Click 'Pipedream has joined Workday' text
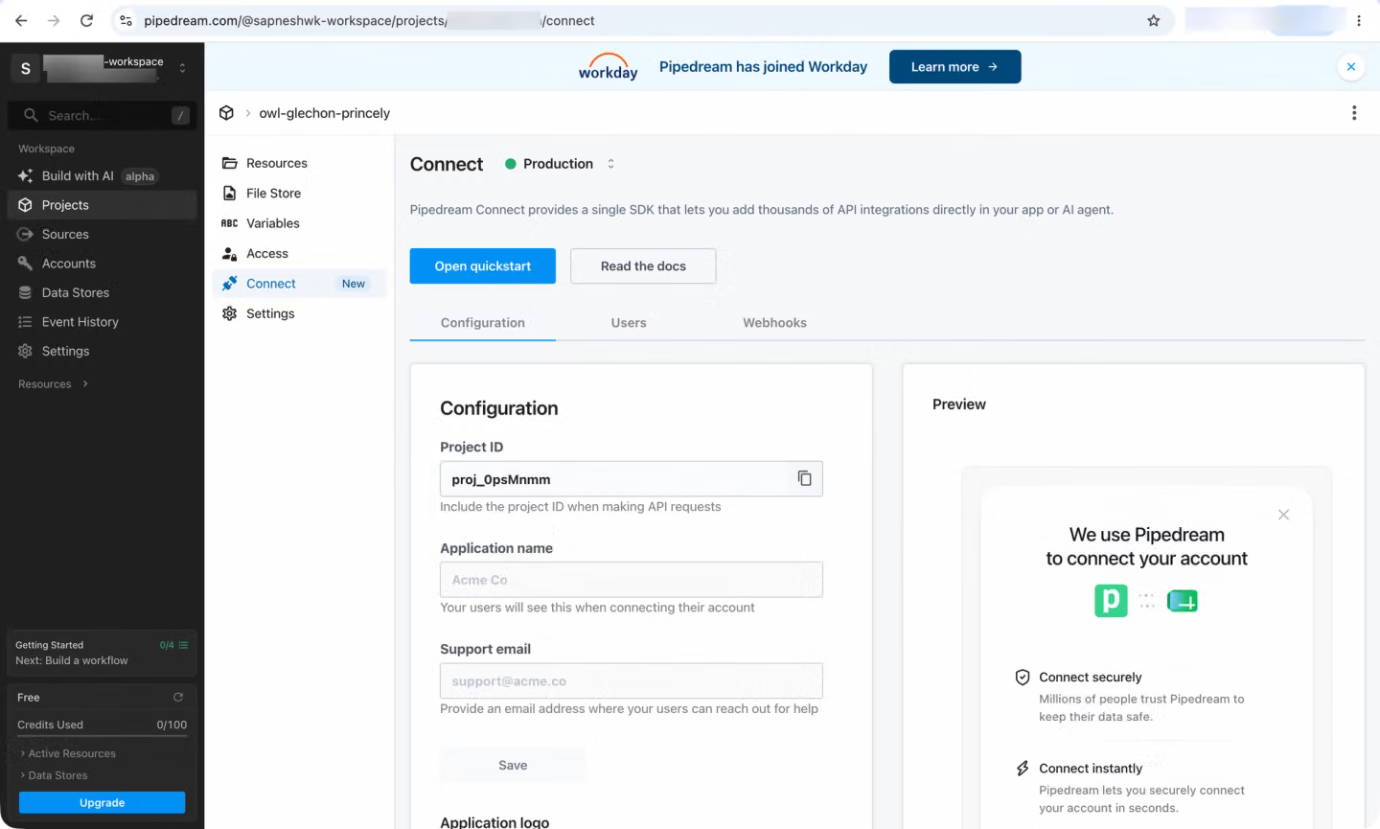Screen dimensions: 1380x829 click(x=763, y=67)
